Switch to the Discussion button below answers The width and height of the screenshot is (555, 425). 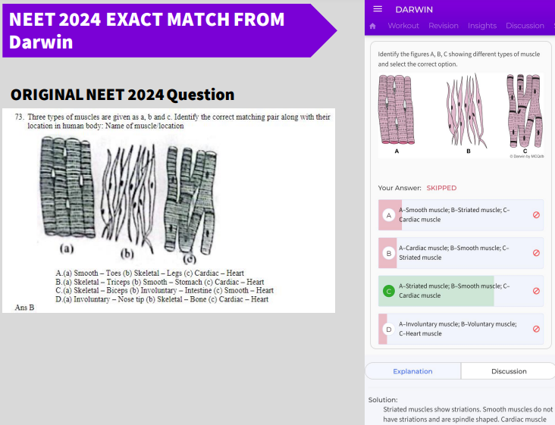pos(508,371)
